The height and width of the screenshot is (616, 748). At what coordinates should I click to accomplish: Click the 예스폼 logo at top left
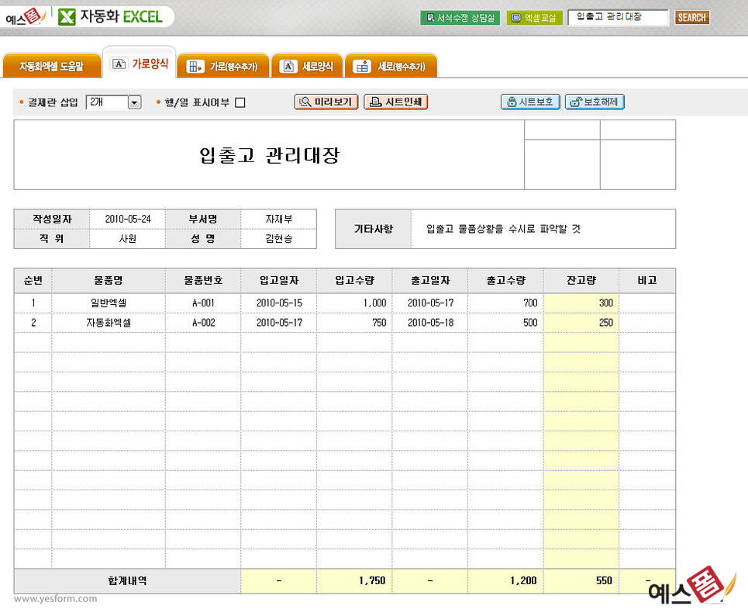point(25,16)
